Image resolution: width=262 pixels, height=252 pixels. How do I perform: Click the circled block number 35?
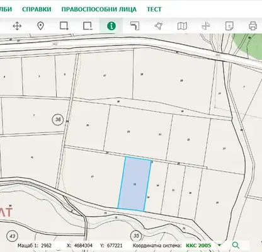pos(136,236)
